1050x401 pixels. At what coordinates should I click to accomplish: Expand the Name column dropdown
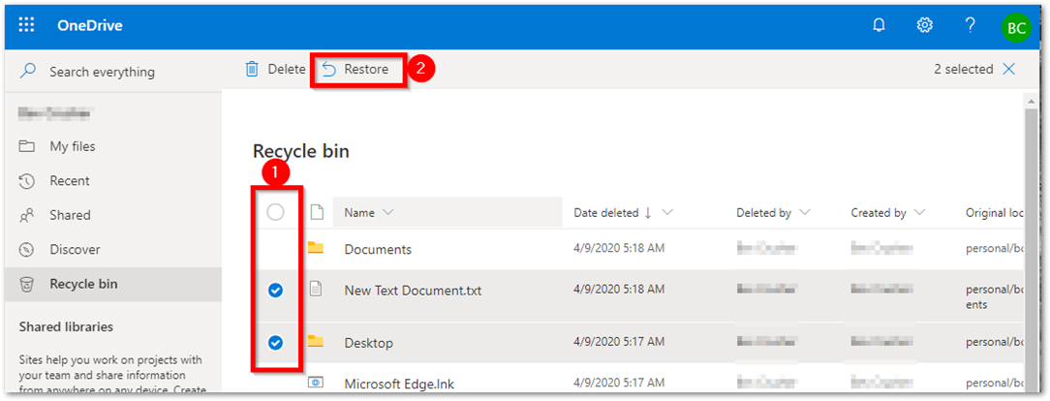[x=388, y=212]
